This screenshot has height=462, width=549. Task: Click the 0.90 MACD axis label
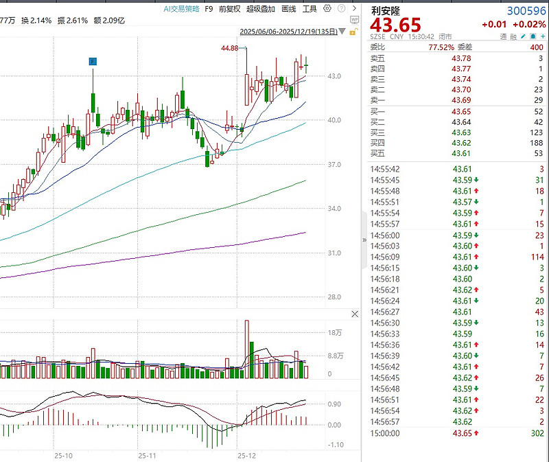[x=334, y=404]
